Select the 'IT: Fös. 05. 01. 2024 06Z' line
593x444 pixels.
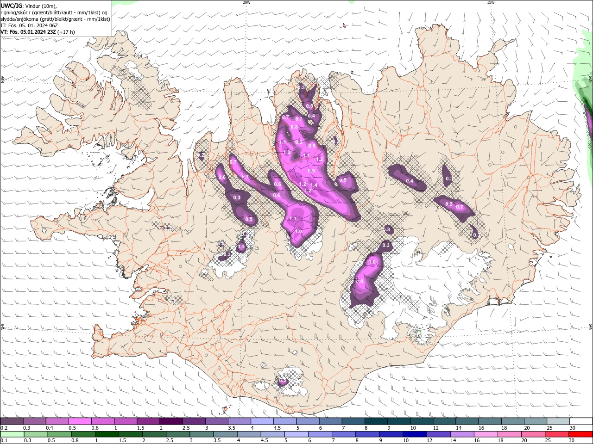[x=29, y=25]
